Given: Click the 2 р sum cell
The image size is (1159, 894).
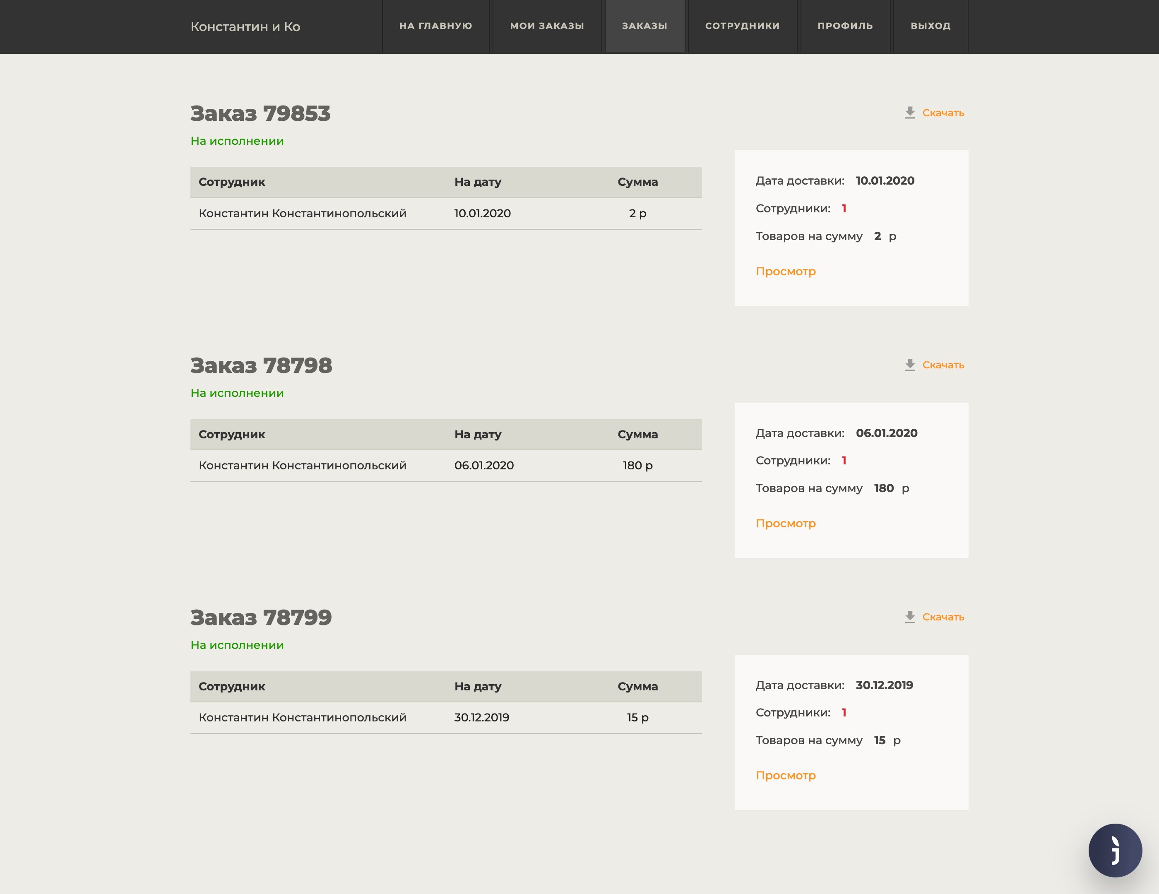Looking at the screenshot, I should (x=637, y=213).
